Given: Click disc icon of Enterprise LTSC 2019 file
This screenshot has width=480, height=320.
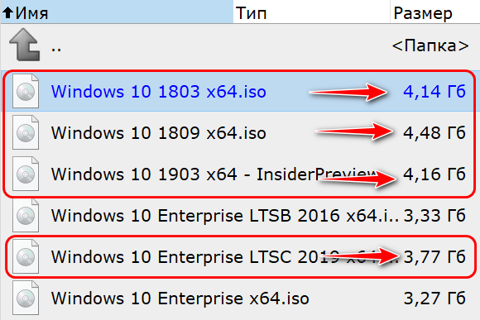Looking at the screenshot, I should point(26,256).
